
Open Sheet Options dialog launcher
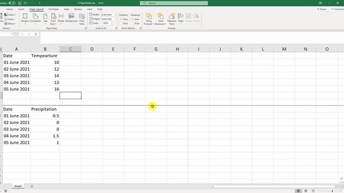pos(140,28)
